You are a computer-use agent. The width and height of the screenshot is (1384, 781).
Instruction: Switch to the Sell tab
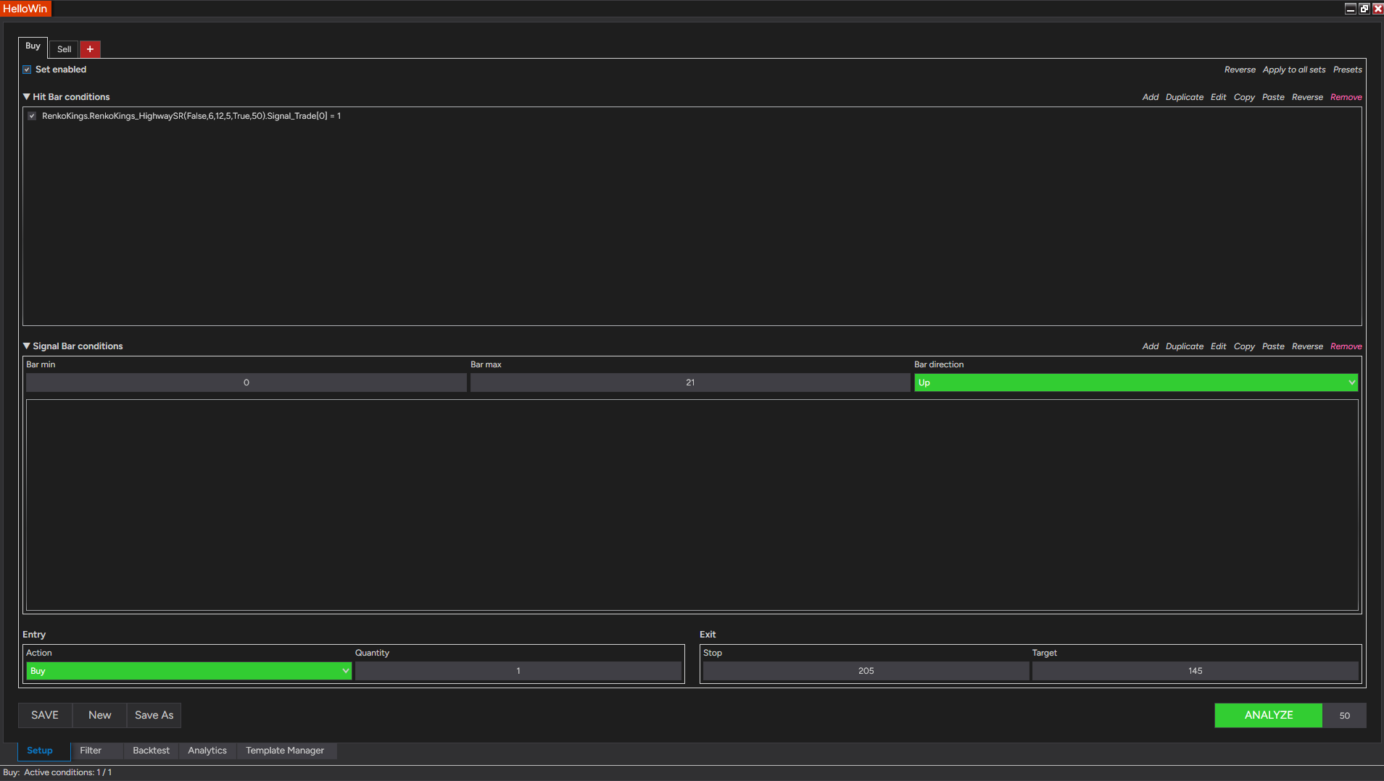click(x=64, y=49)
